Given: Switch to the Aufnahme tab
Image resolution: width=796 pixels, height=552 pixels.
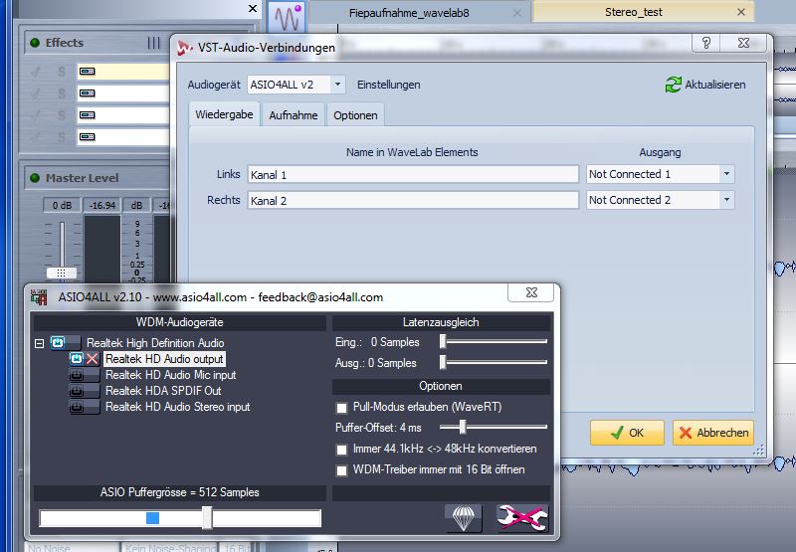Looking at the screenshot, I should coord(294,115).
